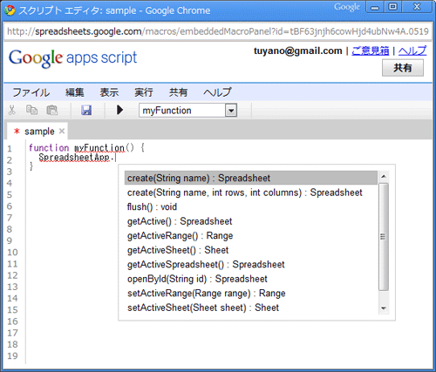Save the script with floppy icon
The width and height of the screenshot is (436, 372).
86,111
